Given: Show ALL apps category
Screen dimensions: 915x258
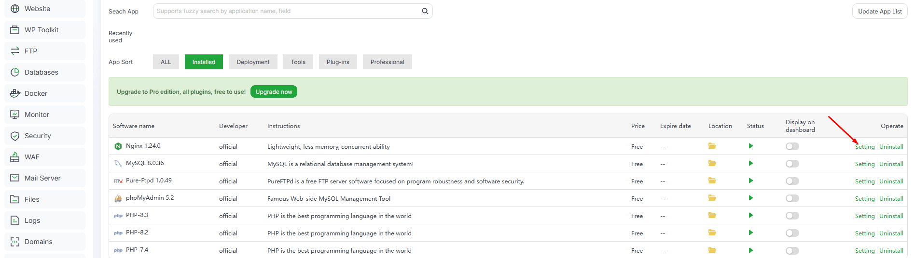Looking at the screenshot, I should click(166, 62).
